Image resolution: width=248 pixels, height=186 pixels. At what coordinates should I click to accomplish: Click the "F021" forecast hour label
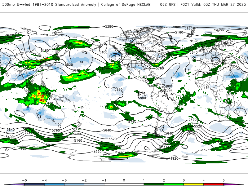pyautogui.click(x=184, y=5)
